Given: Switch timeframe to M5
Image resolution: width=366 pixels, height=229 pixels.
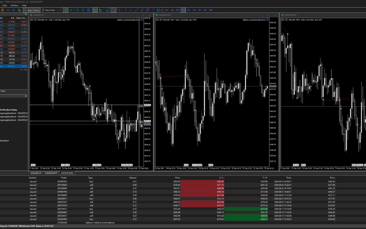Looking at the screenshot, I should (172, 10).
